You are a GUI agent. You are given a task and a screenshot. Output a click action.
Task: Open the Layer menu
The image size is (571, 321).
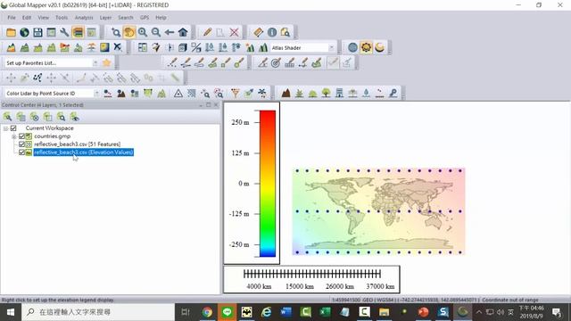[105, 18]
